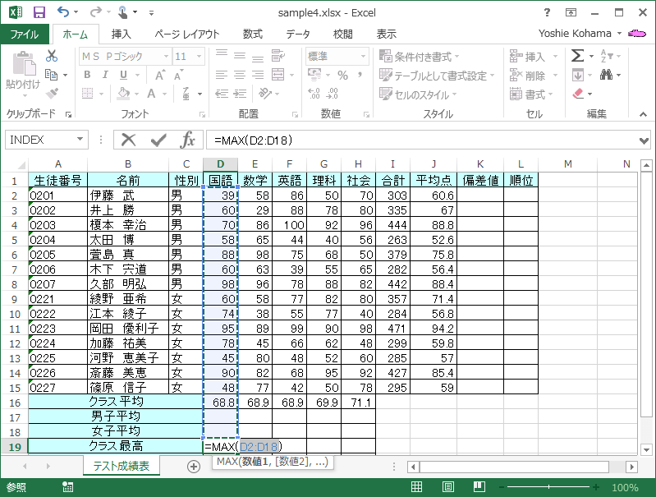This screenshot has width=656, height=497.
Task: Click the AutoSum sigma icon
Action: coord(577,56)
